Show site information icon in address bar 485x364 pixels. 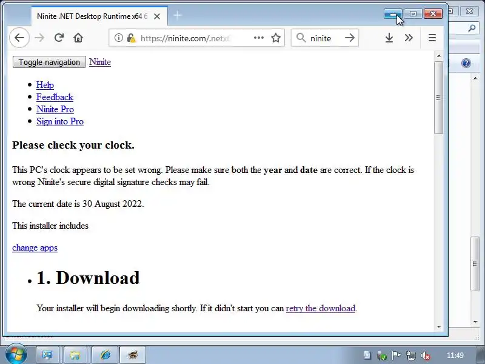click(x=118, y=38)
